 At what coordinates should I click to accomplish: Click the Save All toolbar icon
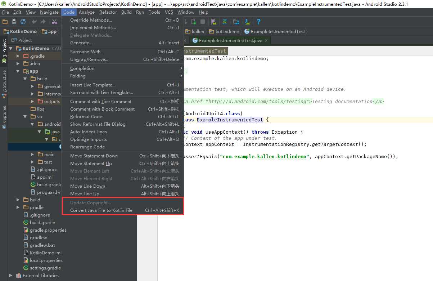click(x=14, y=22)
